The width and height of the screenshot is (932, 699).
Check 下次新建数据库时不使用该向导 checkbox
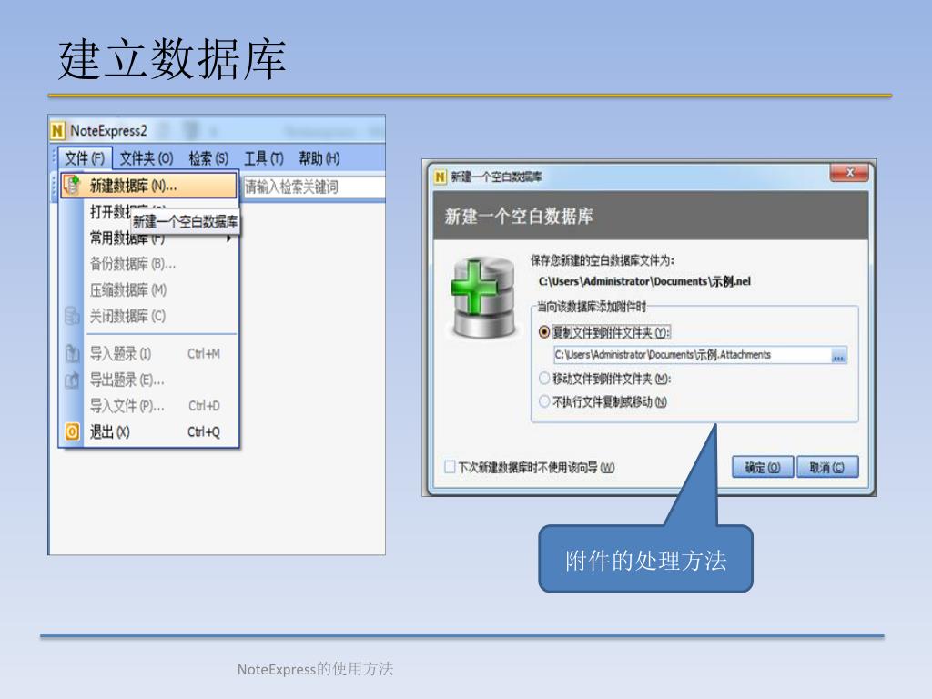[x=450, y=467]
